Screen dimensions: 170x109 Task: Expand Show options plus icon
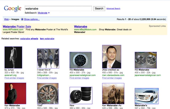tap(22, 19)
